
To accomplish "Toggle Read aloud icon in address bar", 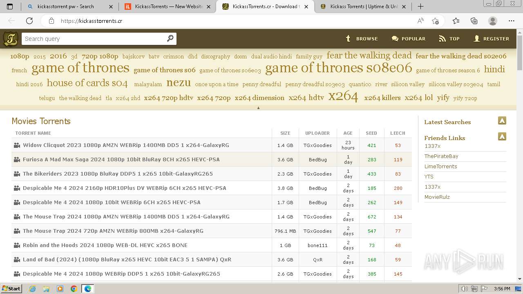I will click(420, 21).
